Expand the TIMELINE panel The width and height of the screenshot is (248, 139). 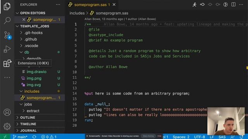(x=40, y=124)
